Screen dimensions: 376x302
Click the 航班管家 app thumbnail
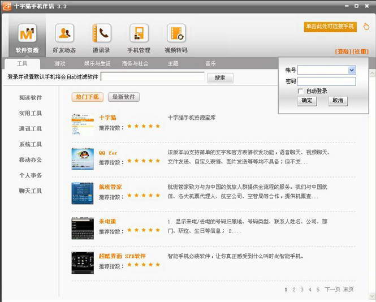(x=83, y=193)
